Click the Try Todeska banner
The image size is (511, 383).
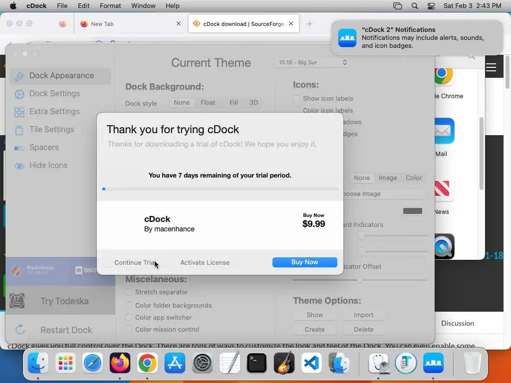point(60,301)
